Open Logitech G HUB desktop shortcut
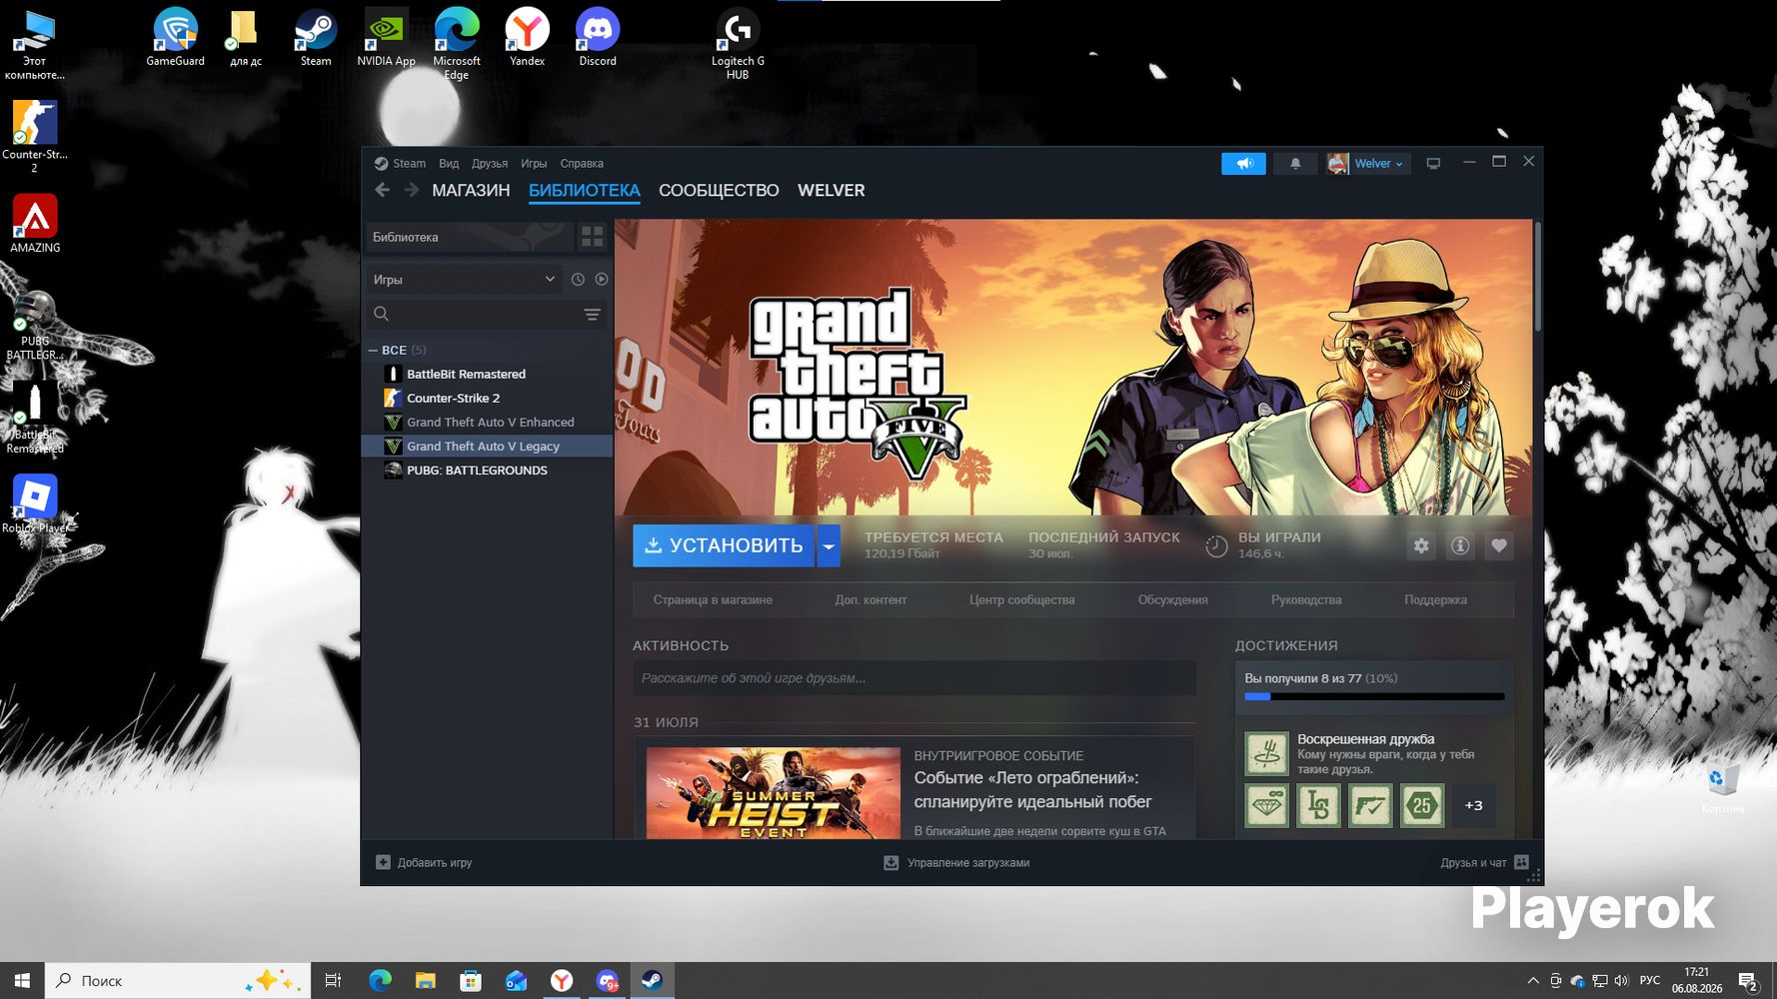This screenshot has height=999, width=1777. [738, 44]
